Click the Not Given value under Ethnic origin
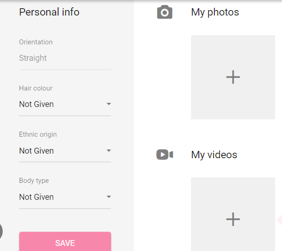 pos(36,151)
